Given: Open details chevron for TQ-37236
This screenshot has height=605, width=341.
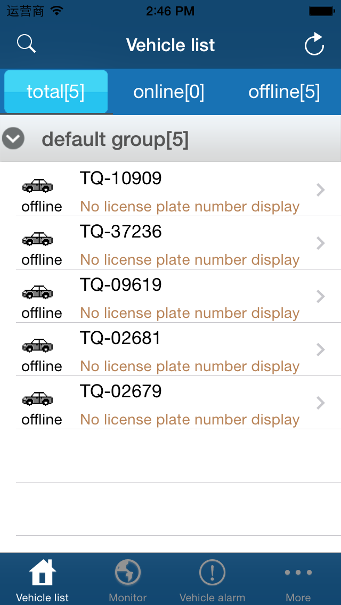Looking at the screenshot, I should coord(320,243).
